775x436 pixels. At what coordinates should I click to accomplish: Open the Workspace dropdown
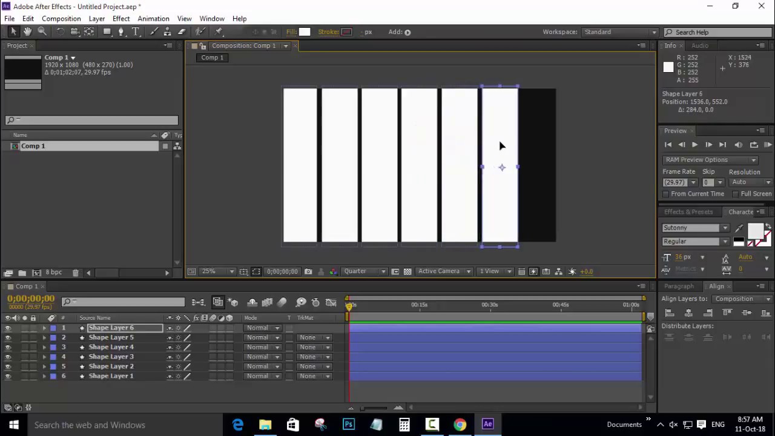(620, 32)
